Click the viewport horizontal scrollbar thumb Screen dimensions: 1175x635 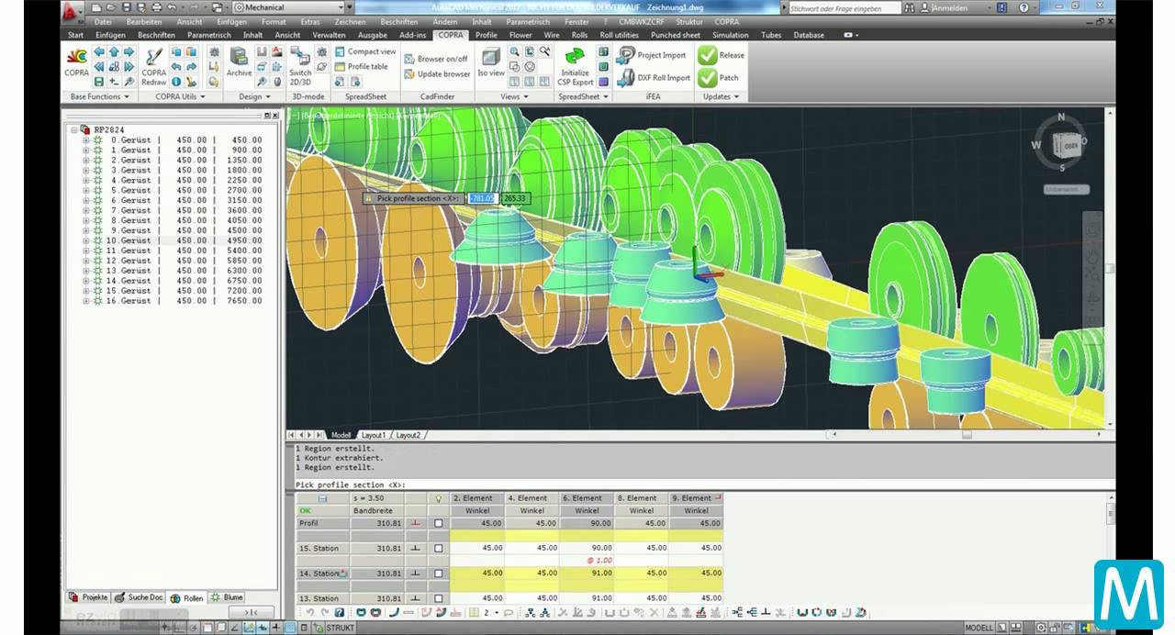coord(967,435)
